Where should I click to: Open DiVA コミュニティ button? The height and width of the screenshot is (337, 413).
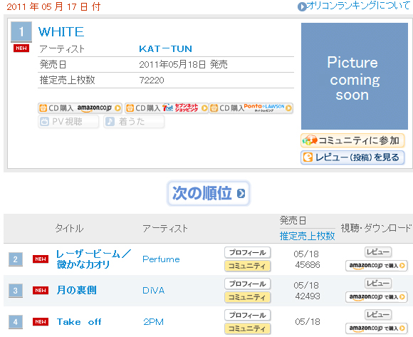tap(248, 297)
